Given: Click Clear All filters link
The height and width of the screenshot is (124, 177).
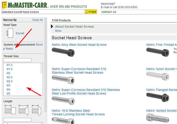Looking at the screenshot, I should click(37, 20).
